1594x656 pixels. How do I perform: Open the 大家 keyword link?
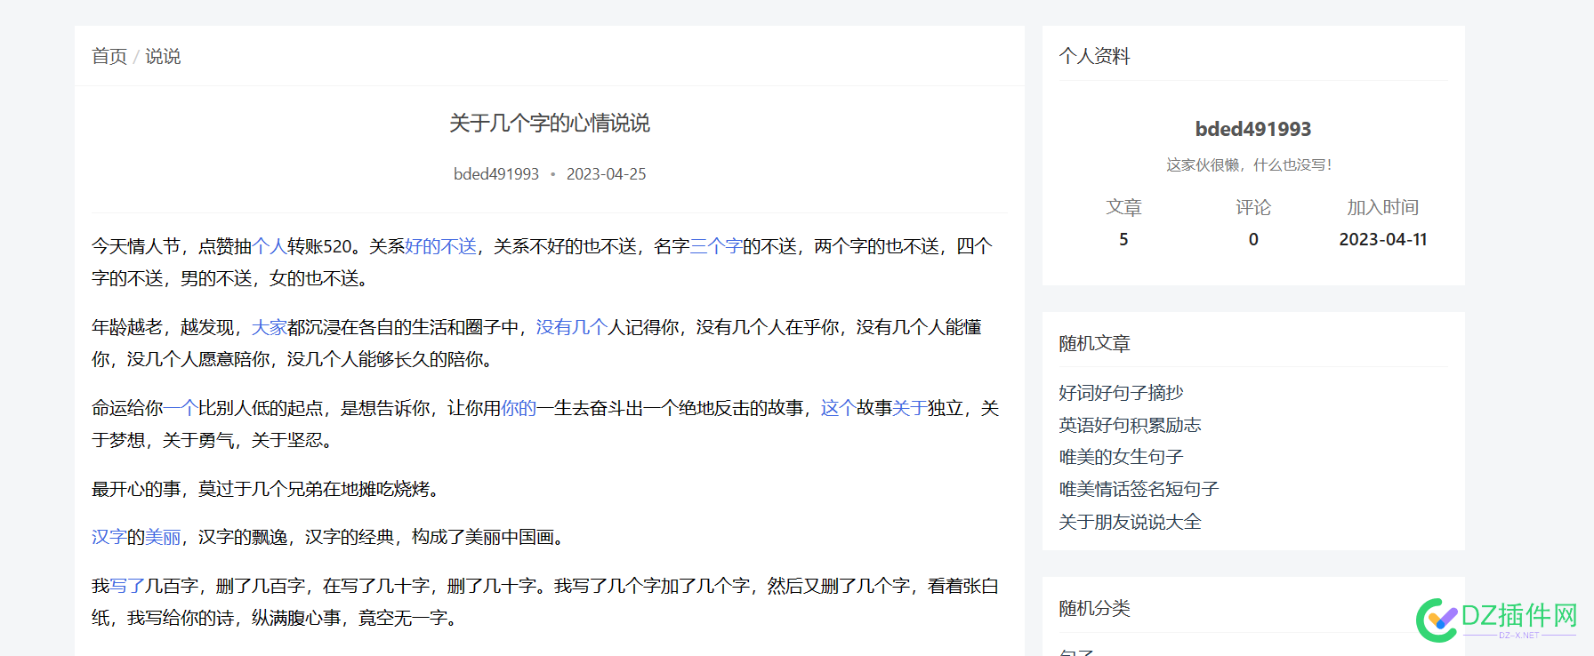270,327
